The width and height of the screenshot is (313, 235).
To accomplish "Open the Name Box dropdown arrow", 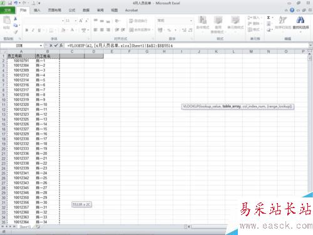I will pos(41,45).
